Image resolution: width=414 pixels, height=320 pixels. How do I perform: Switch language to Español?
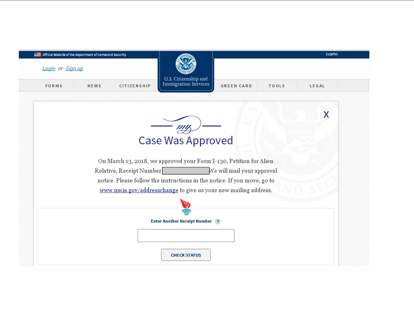(x=332, y=54)
